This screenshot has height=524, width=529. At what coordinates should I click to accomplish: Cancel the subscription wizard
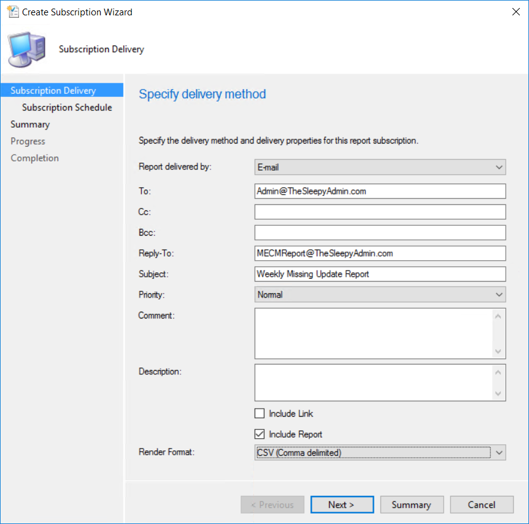(x=481, y=504)
